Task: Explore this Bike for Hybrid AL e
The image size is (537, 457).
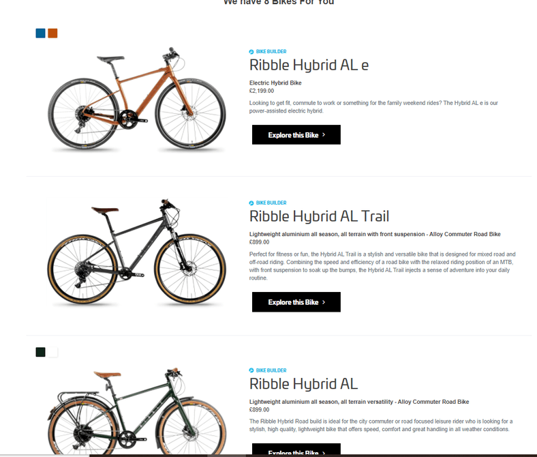Action: [x=296, y=135]
